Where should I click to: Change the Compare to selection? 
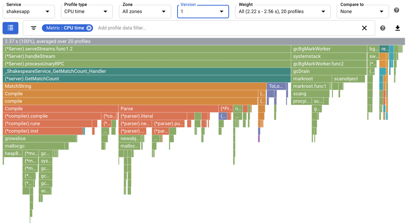pos(362,12)
